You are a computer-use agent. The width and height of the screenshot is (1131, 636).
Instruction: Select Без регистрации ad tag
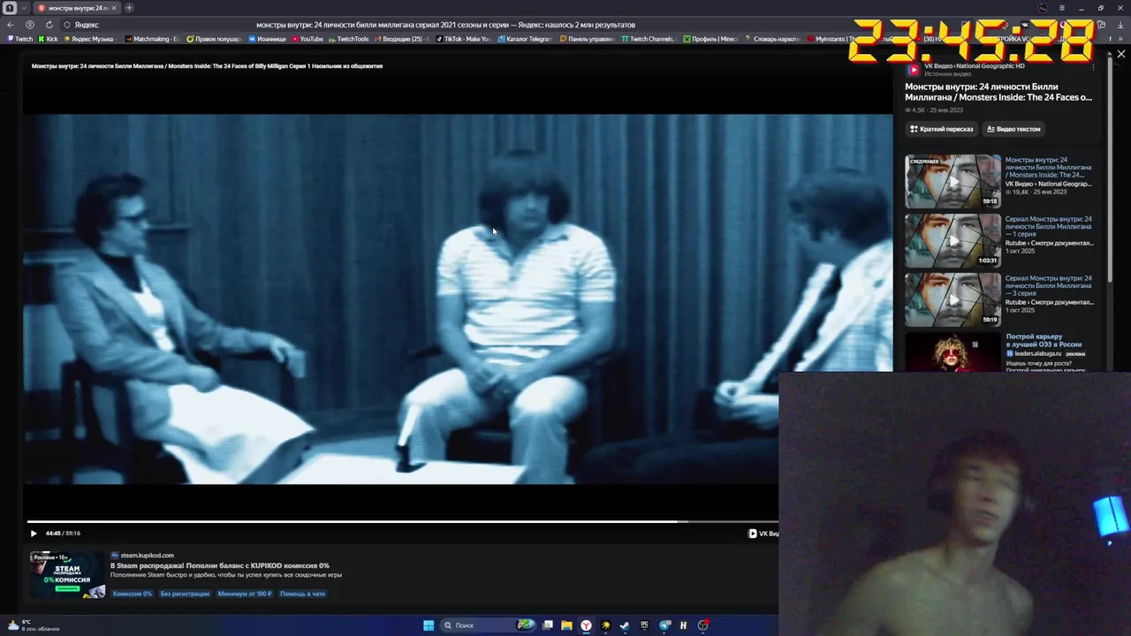point(185,594)
